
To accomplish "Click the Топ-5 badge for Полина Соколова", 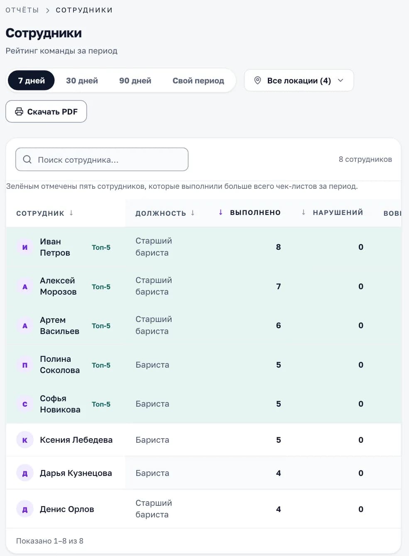I will [101, 365].
